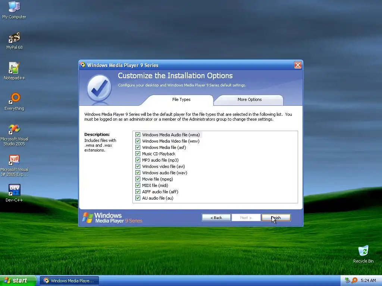The height and width of the screenshot is (286, 382).
Task: Click the Windows Media Player title bar icon
Action: pyautogui.click(x=83, y=65)
